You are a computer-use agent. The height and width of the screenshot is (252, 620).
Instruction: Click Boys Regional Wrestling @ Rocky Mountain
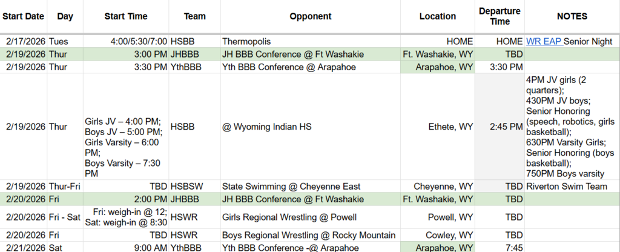(x=309, y=235)
